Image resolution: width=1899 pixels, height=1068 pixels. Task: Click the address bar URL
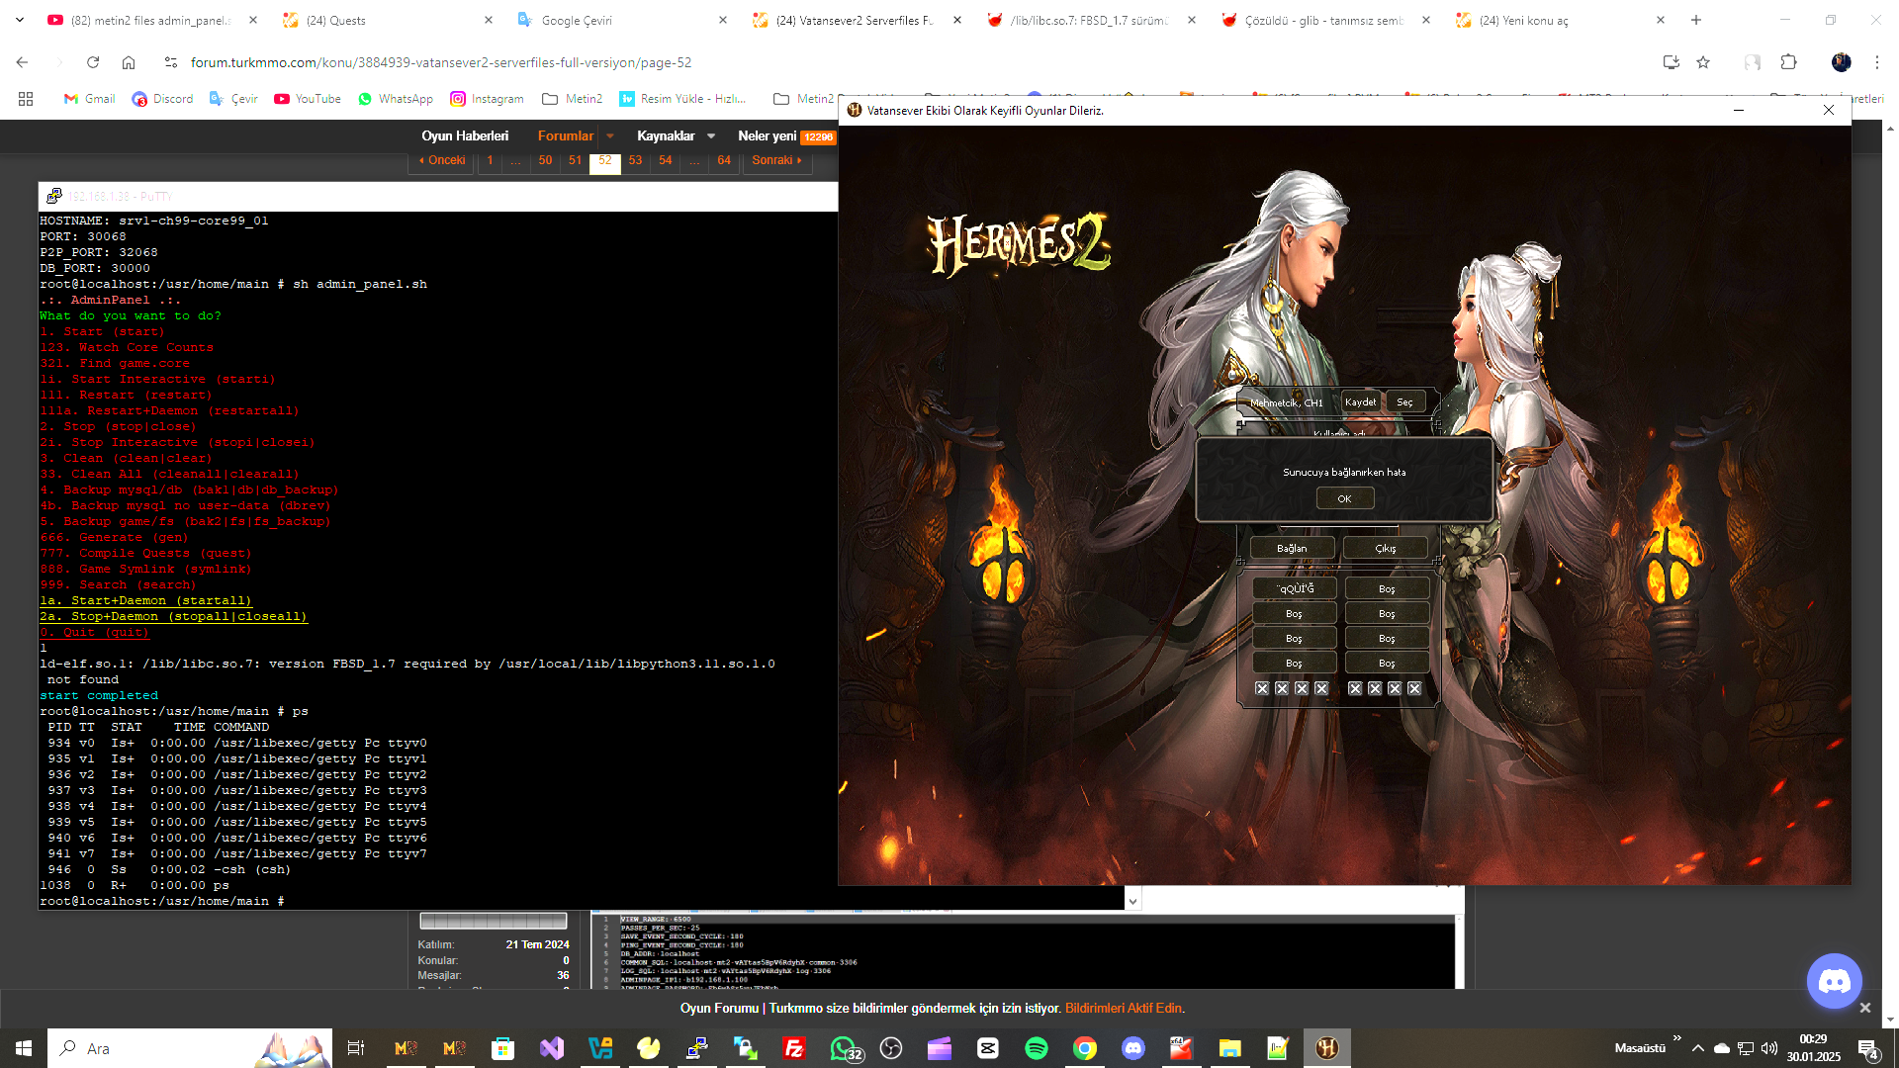[x=441, y=62]
